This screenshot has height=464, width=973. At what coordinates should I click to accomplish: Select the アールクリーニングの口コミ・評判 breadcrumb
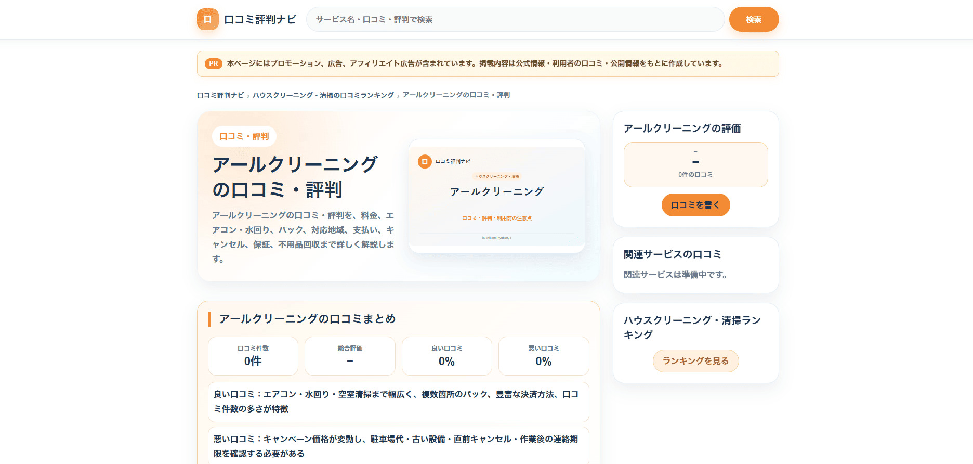(x=456, y=95)
